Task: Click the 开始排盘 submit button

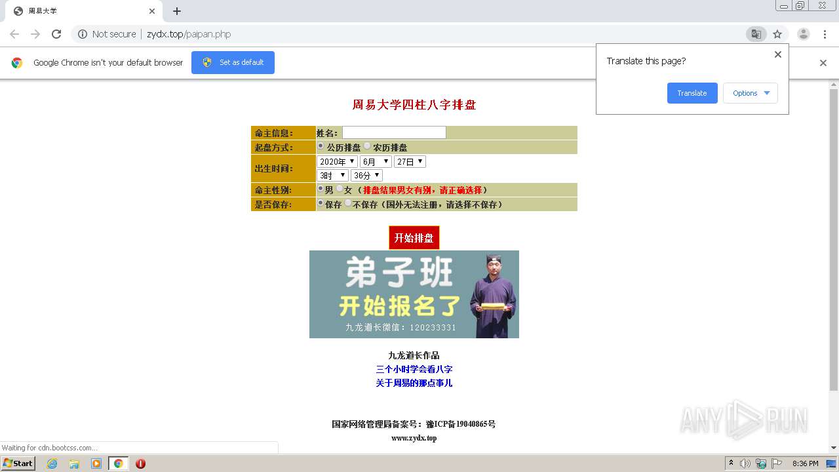Action: (x=414, y=237)
